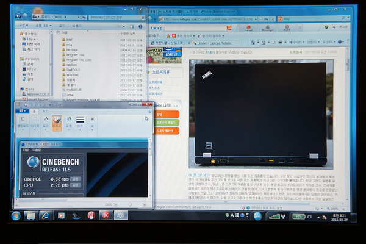Screen dimensions: 366x244
Task: Open the Explorer help icon
Action: coord(140,27)
